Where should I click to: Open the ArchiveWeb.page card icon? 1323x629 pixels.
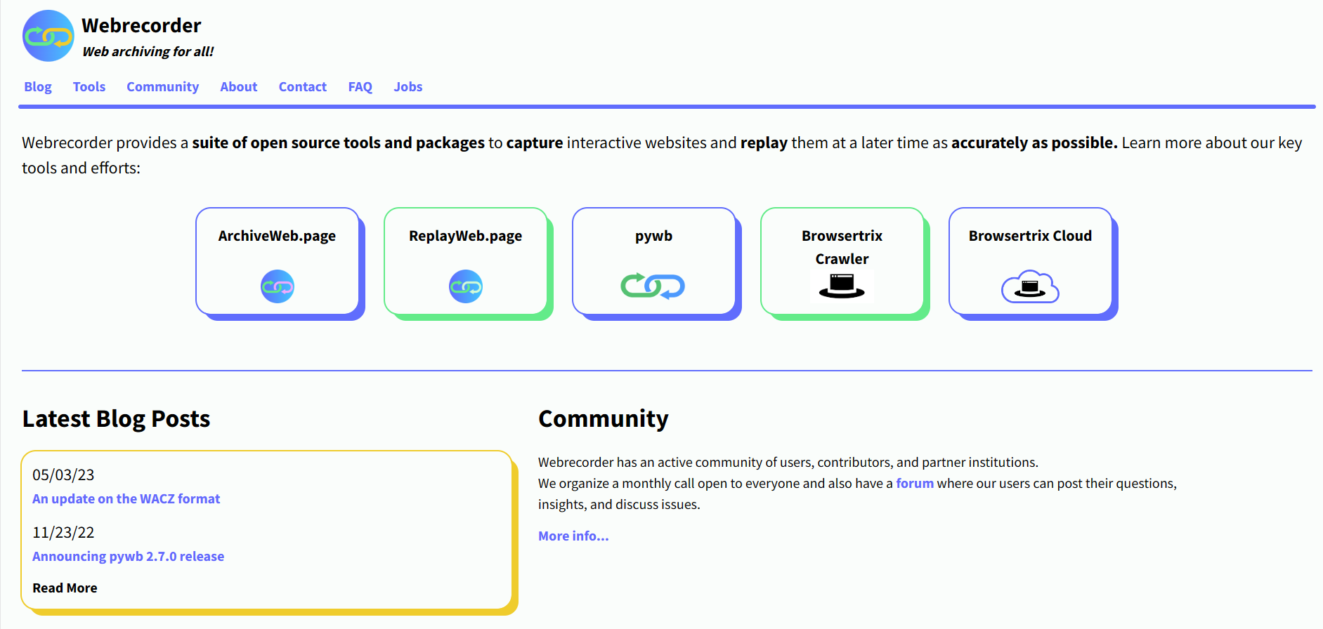278,286
